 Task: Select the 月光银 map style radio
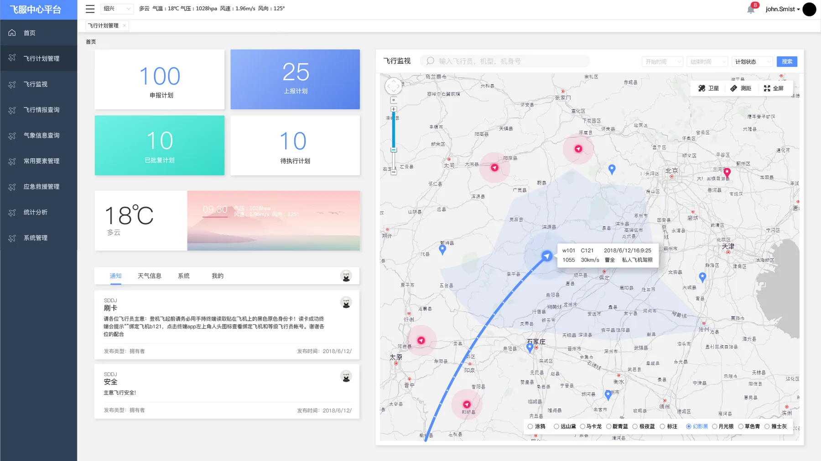pyautogui.click(x=723, y=426)
